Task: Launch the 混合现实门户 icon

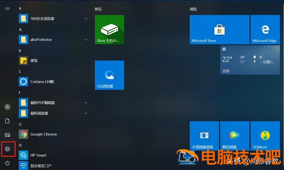Action: click(x=24, y=166)
